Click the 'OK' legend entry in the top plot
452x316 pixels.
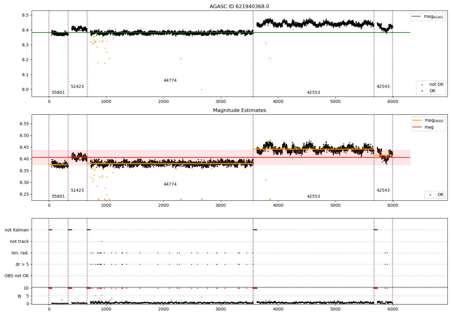pos(432,91)
